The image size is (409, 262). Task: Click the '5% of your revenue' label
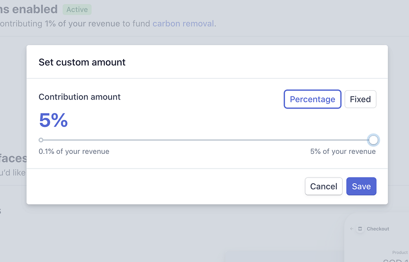pos(343,151)
